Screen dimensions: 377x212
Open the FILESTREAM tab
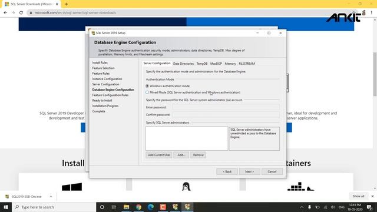pyautogui.click(x=247, y=64)
